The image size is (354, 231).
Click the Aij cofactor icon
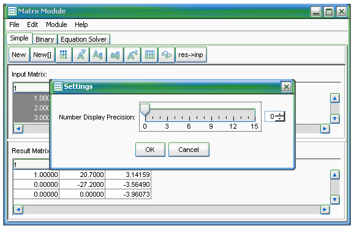click(x=98, y=55)
